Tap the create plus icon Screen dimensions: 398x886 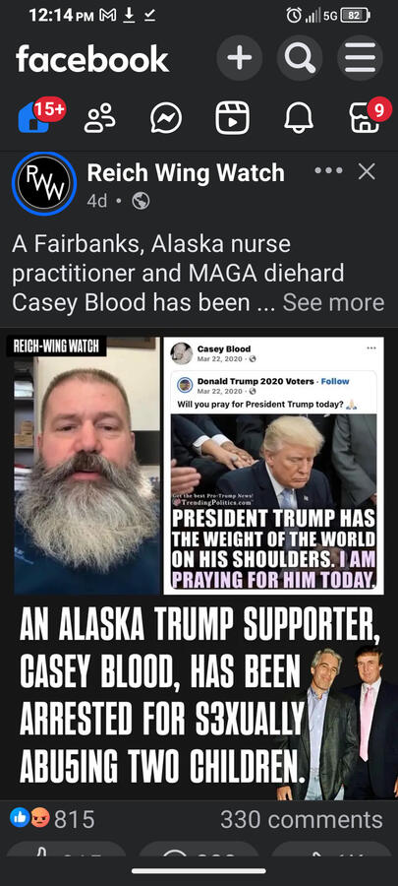(240, 58)
